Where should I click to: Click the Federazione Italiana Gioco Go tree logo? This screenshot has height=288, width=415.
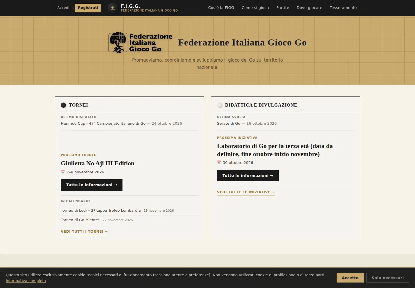point(141,42)
